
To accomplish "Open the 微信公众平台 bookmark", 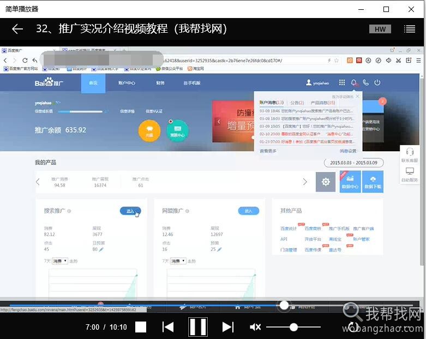I will [x=169, y=68].
